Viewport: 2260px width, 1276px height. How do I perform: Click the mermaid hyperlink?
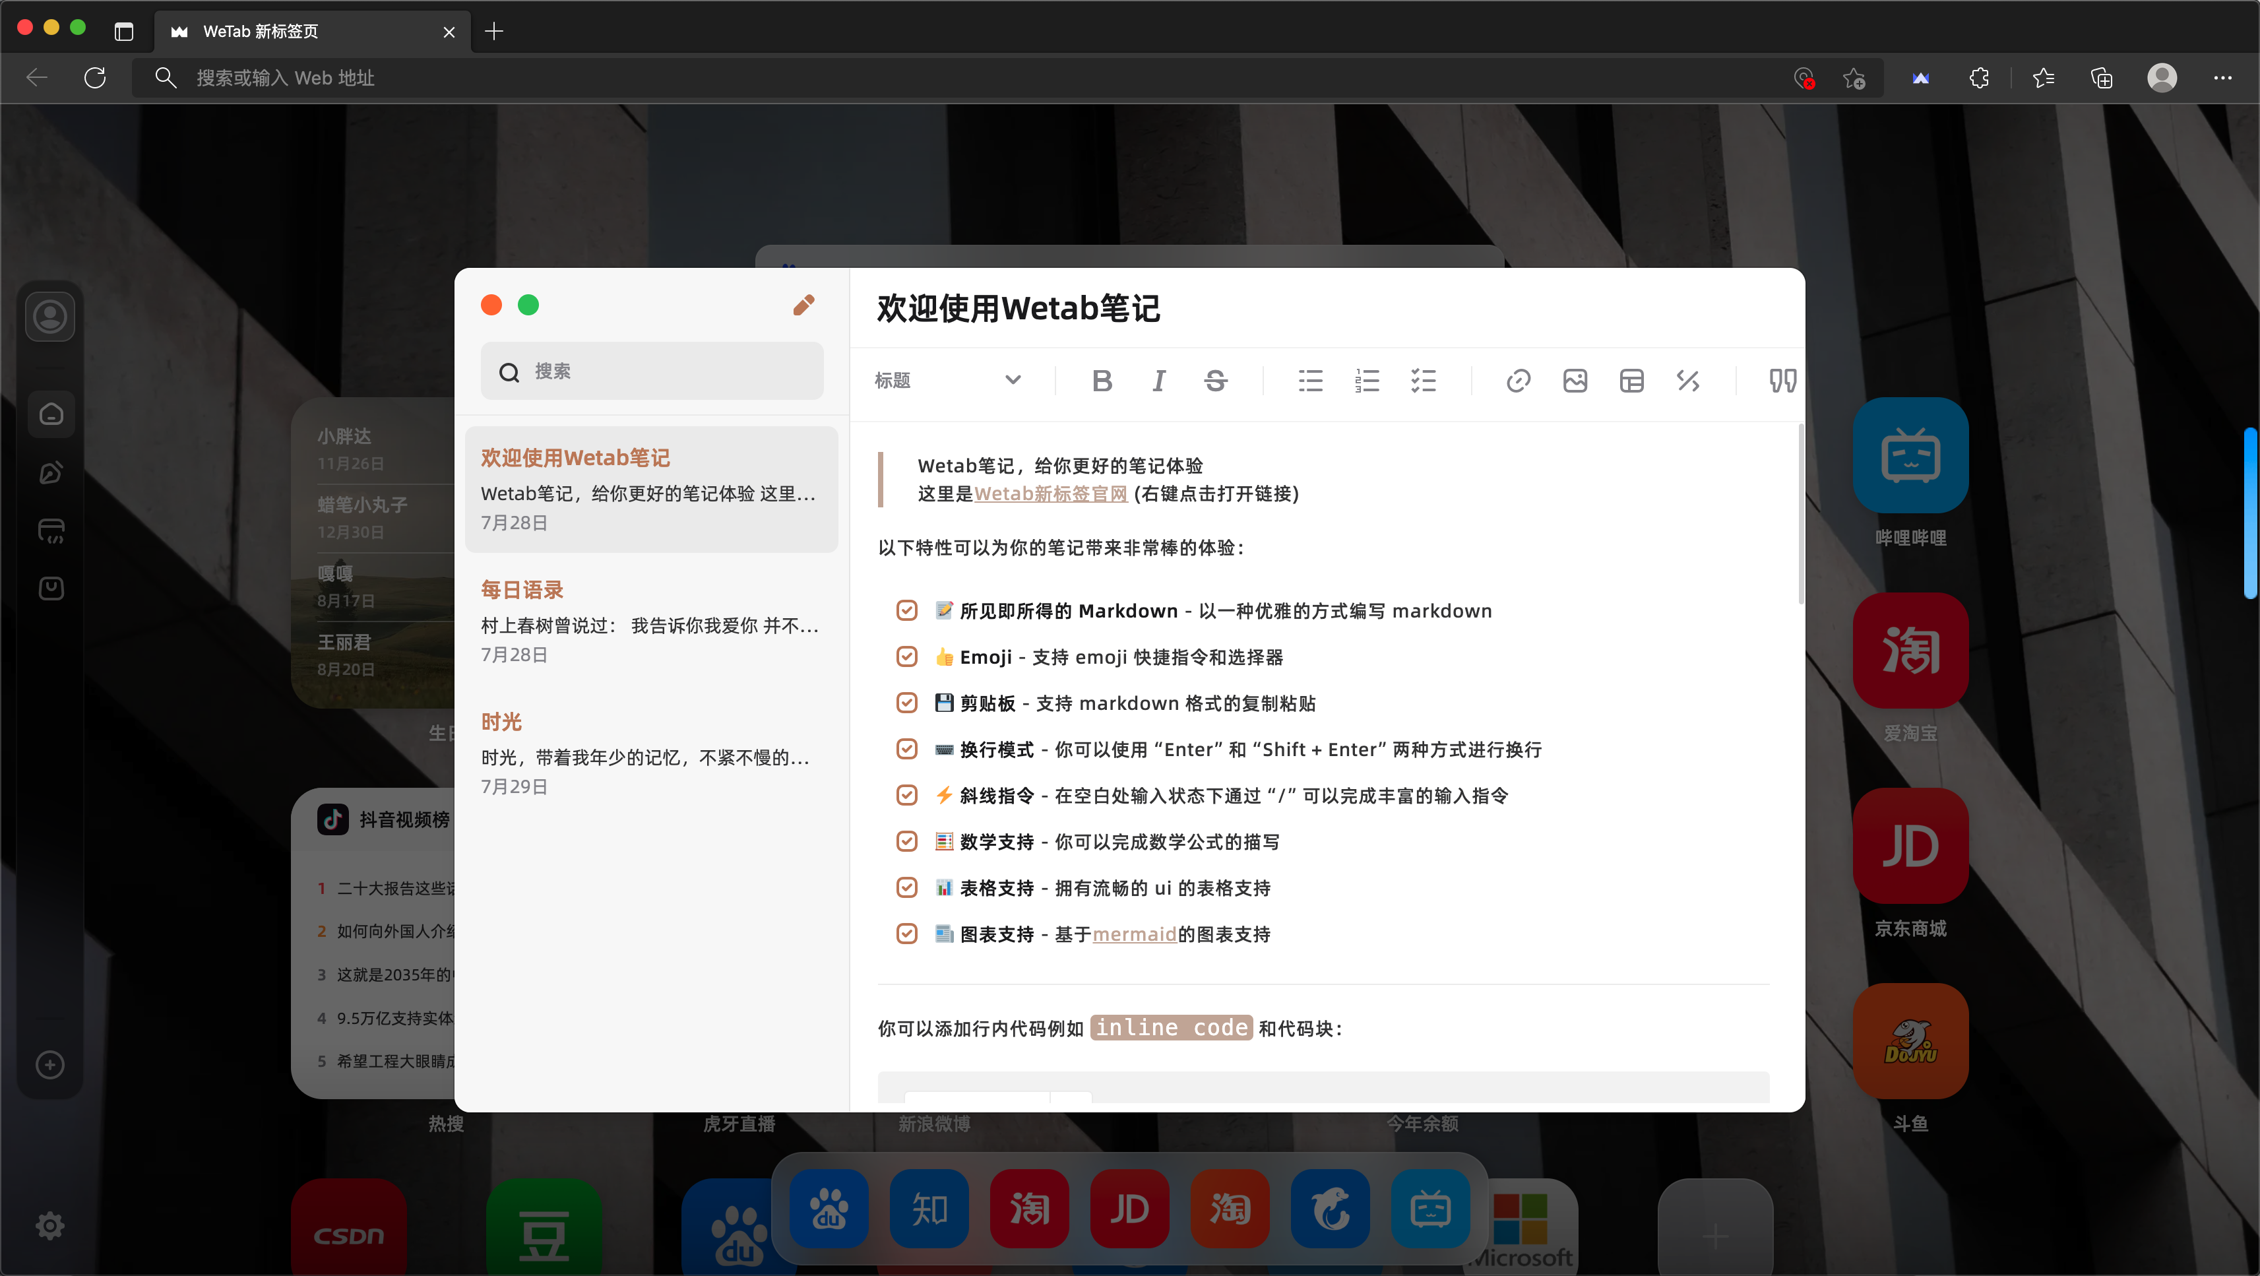(x=1133, y=935)
